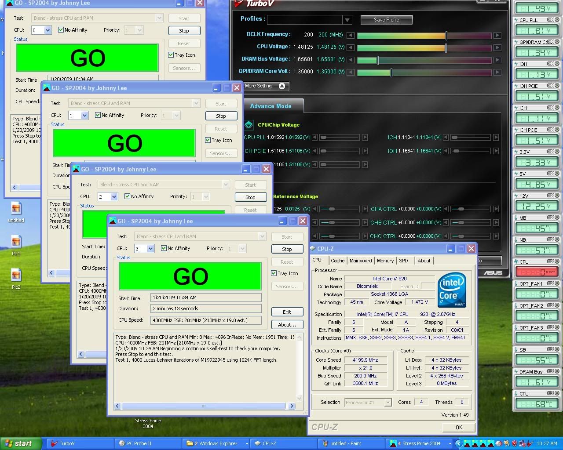Click horizontal scrollbar in CPU 3 log area
563x450 pixels.
coord(205,406)
